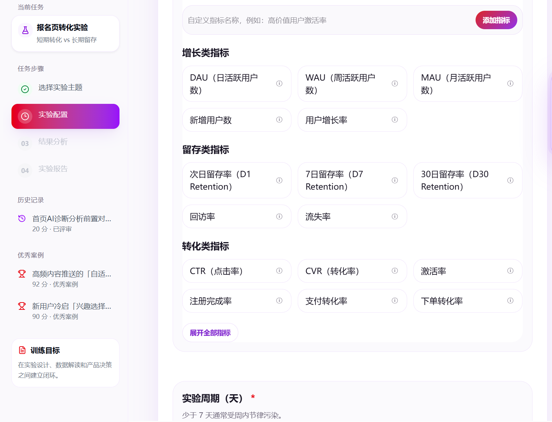
Task: Open info tooltip for CTR 点击率
Action: click(x=279, y=271)
